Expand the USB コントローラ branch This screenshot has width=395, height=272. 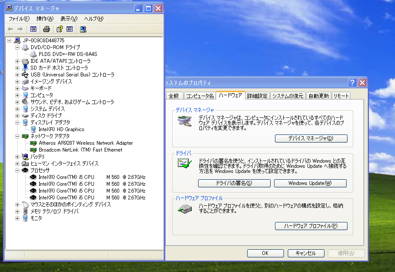coord(17,75)
